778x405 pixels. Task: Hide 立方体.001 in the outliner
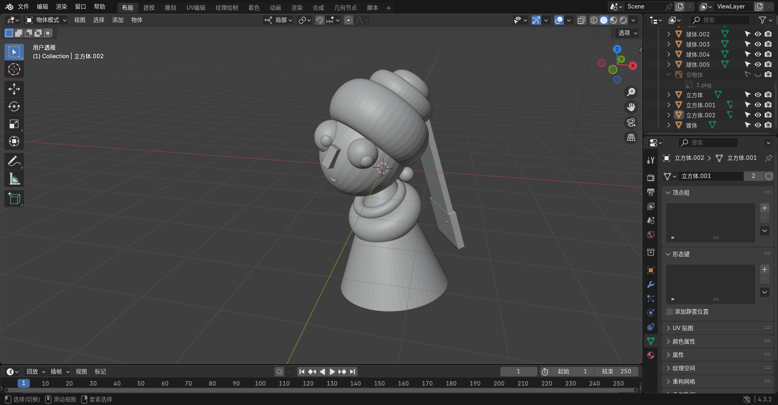(x=758, y=105)
